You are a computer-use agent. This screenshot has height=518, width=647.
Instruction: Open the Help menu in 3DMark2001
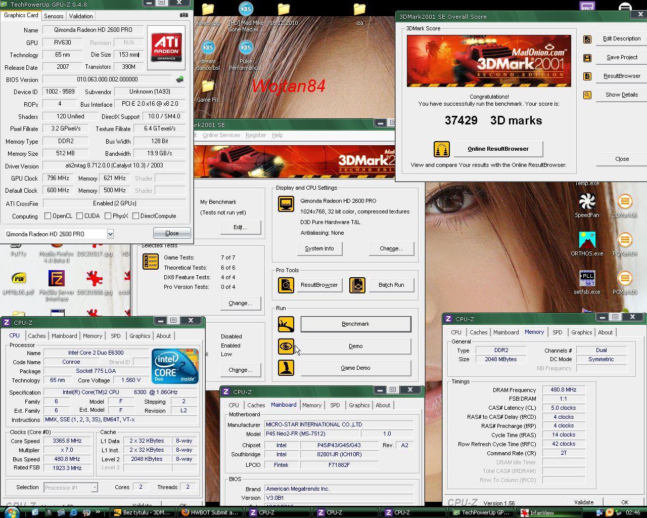tap(277, 135)
